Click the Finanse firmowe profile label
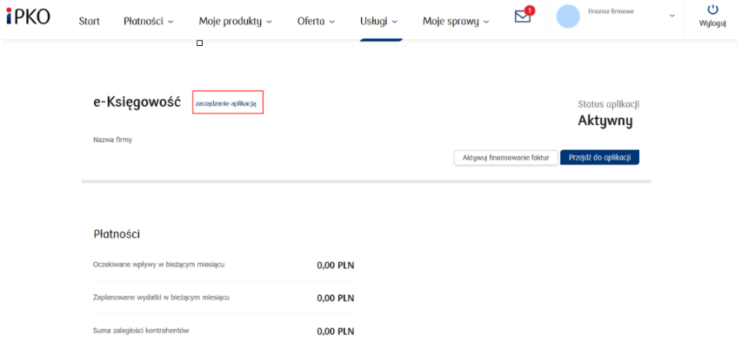The image size is (741, 361). point(611,11)
